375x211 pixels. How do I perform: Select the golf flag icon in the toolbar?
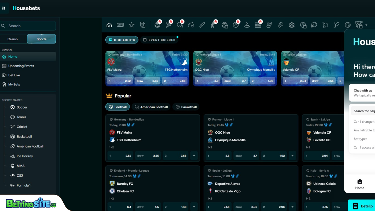click(x=247, y=25)
